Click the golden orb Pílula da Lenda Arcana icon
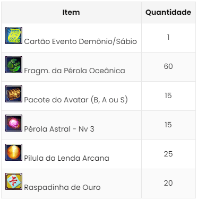 coord(14,152)
